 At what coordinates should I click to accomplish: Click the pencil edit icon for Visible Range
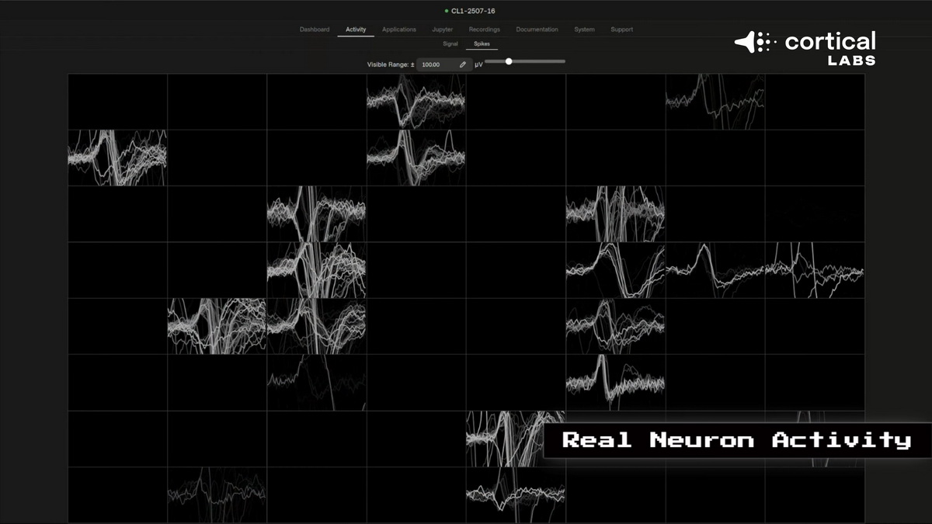point(463,64)
